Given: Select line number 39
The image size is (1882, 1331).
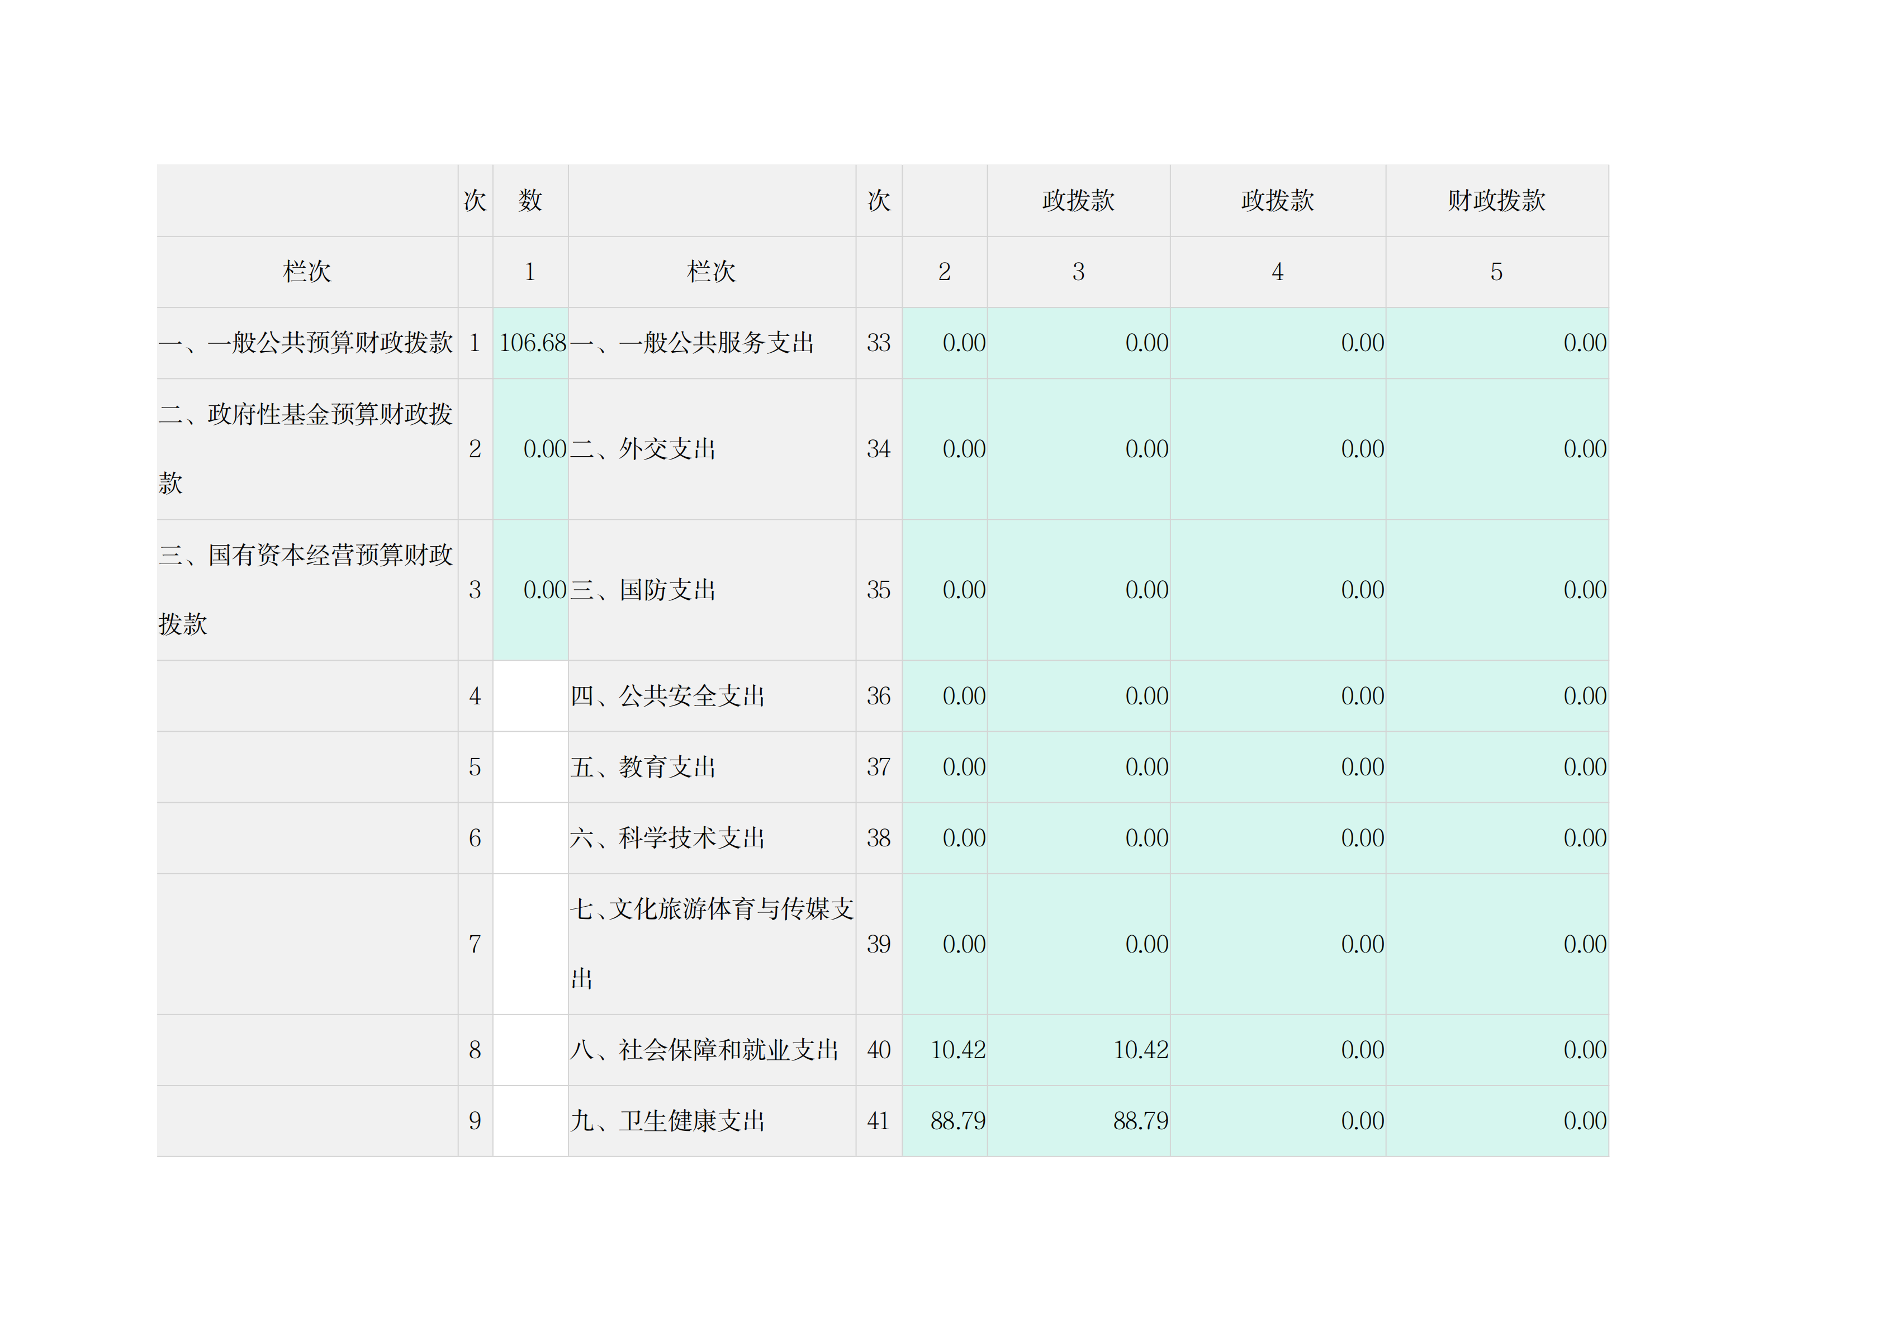Looking at the screenshot, I should pos(879,944).
